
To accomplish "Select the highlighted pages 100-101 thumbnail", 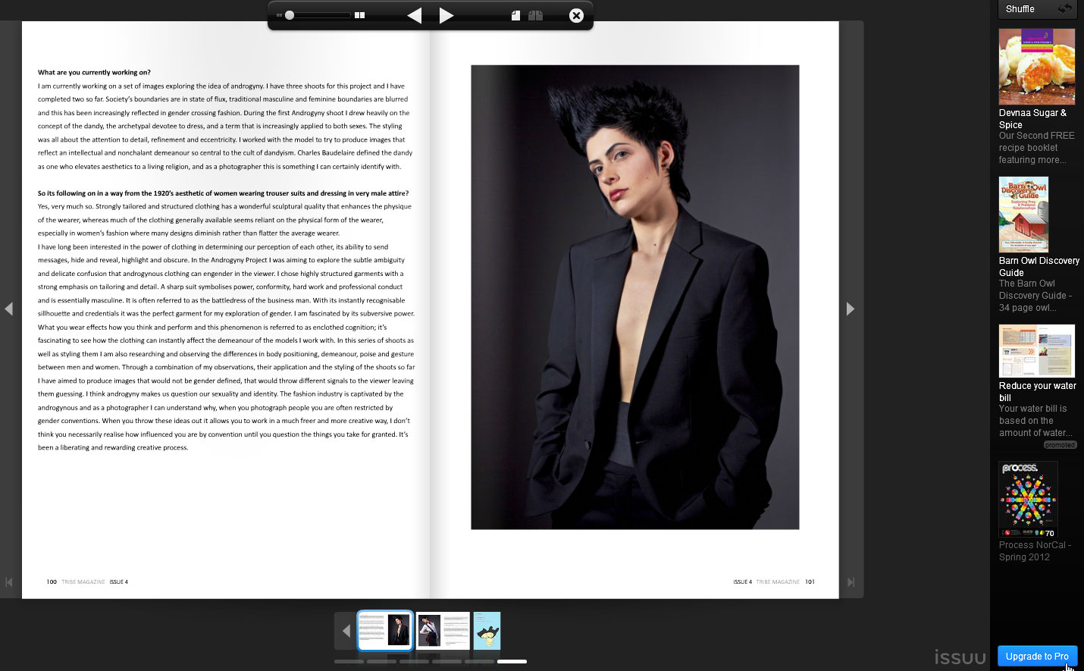I will pyautogui.click(x=385, y=631).
